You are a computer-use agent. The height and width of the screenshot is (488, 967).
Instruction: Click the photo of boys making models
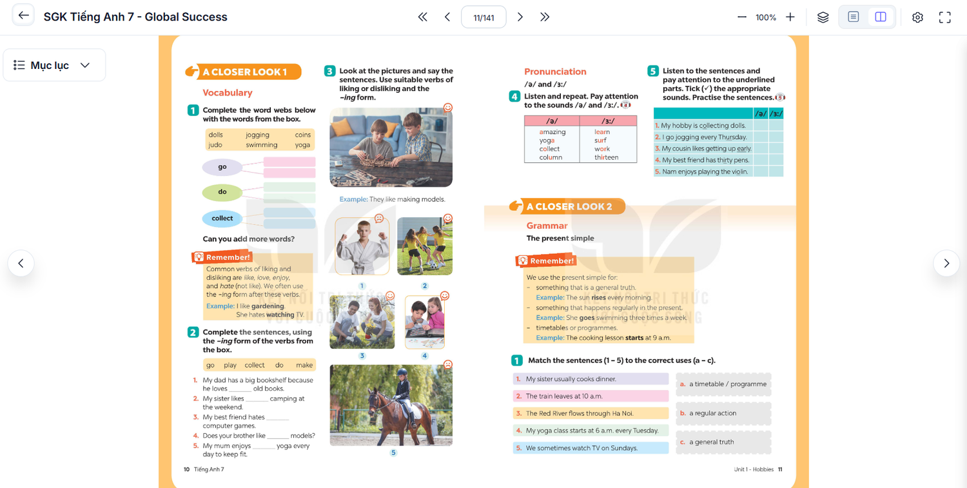tap(391, 148)
